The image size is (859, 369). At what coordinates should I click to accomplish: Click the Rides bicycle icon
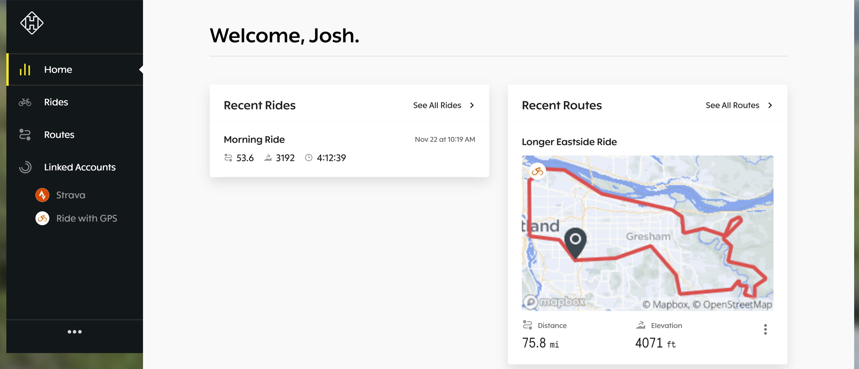25,102
